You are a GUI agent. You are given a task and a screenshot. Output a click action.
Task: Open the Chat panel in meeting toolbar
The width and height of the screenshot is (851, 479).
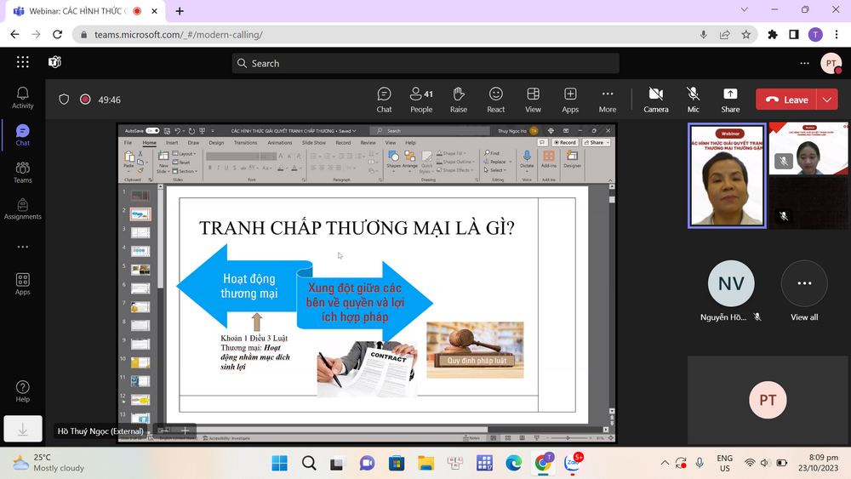(384, 99)
